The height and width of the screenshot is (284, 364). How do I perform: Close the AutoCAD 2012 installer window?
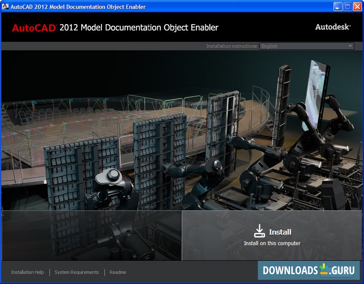357,6
